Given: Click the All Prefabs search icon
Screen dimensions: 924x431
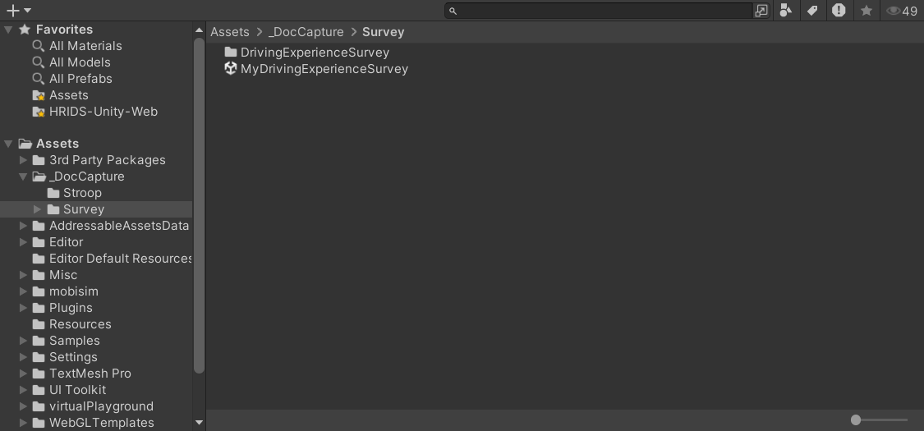Looking at the screenshot, I should [x=39, y=79].
